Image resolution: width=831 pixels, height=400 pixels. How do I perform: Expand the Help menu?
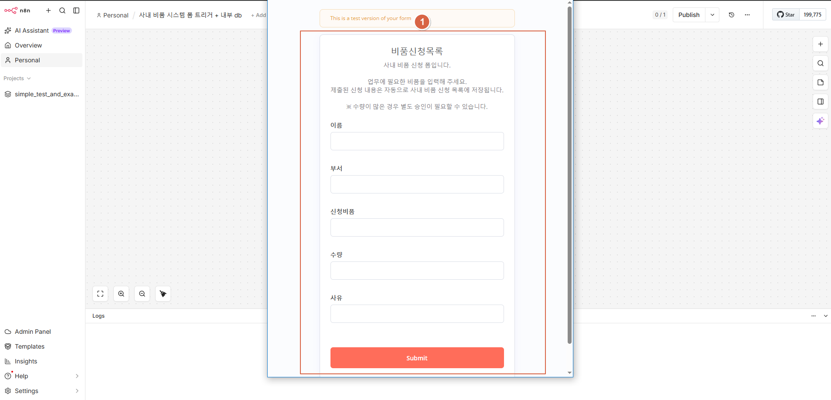(x=42, y=376)
